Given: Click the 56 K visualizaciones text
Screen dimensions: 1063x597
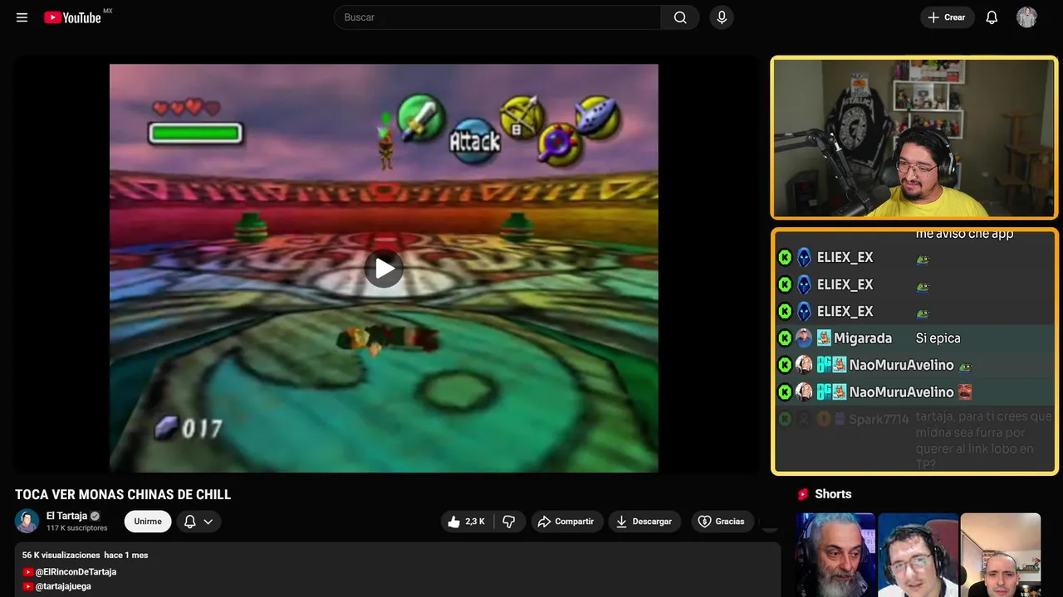Looking at the screenshot, I should coord(61,555).
